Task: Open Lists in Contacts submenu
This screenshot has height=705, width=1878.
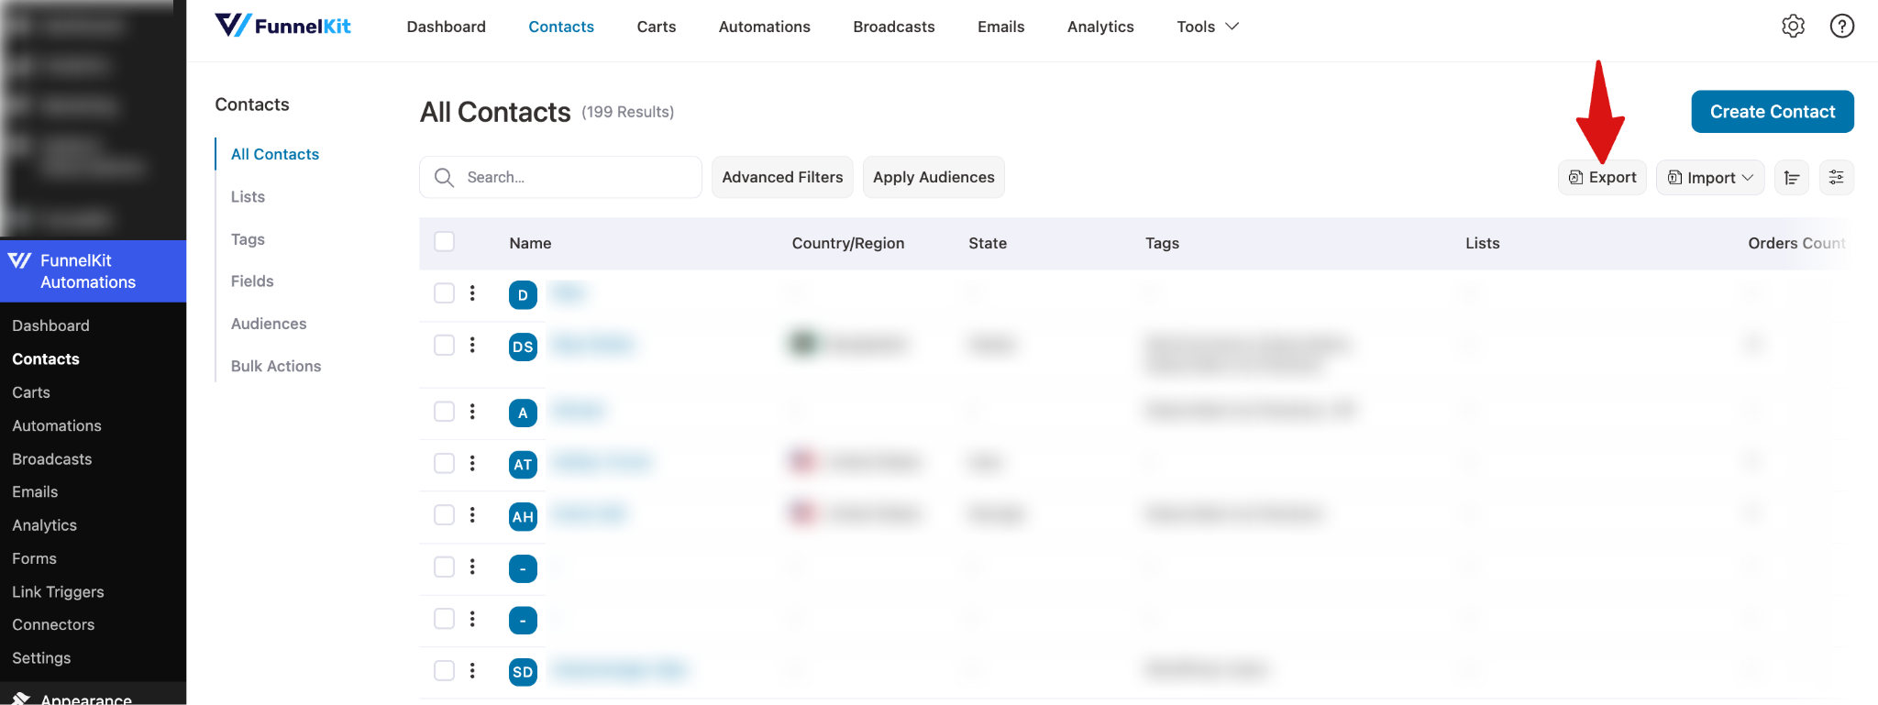Action: coord(248,196)
